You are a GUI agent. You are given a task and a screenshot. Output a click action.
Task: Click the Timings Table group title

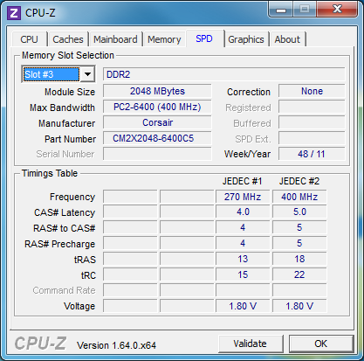pyautogui.click(x=50, y=173)
